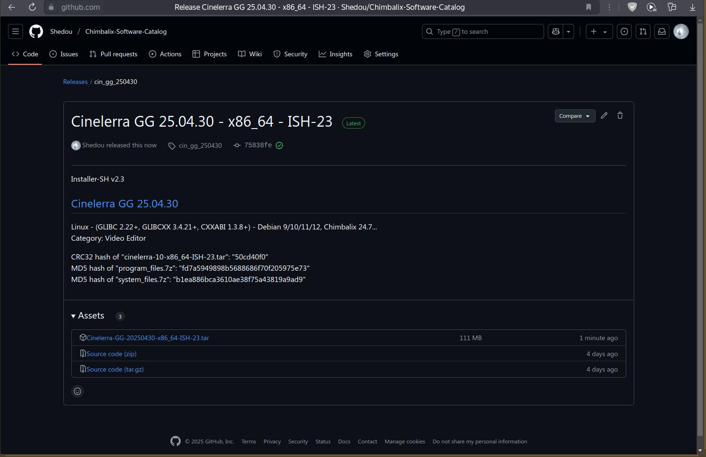
Task: Open GitHub Copilot chat icon
Action: 556,31
